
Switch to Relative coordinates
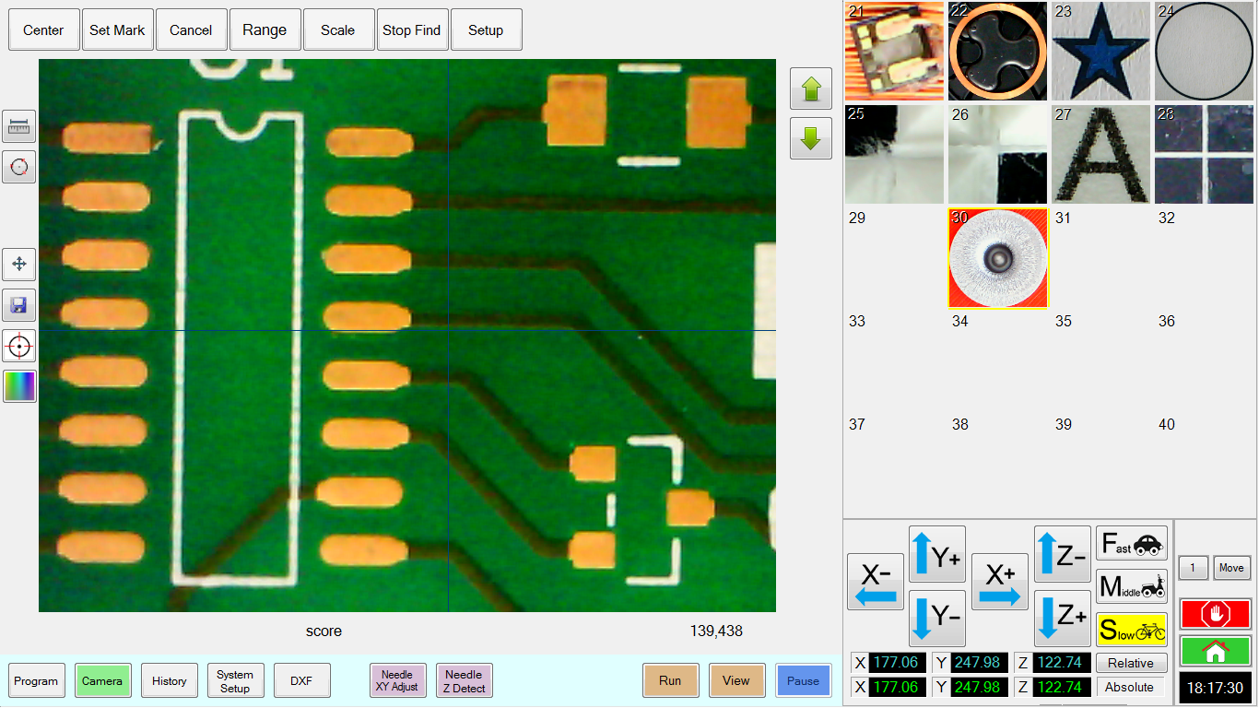pyautogui.click(x=1131, y=663)
